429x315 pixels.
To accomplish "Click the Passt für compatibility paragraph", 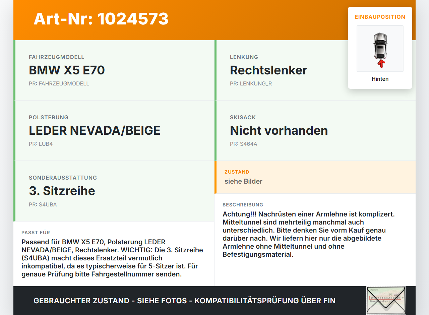I will 112,258.
